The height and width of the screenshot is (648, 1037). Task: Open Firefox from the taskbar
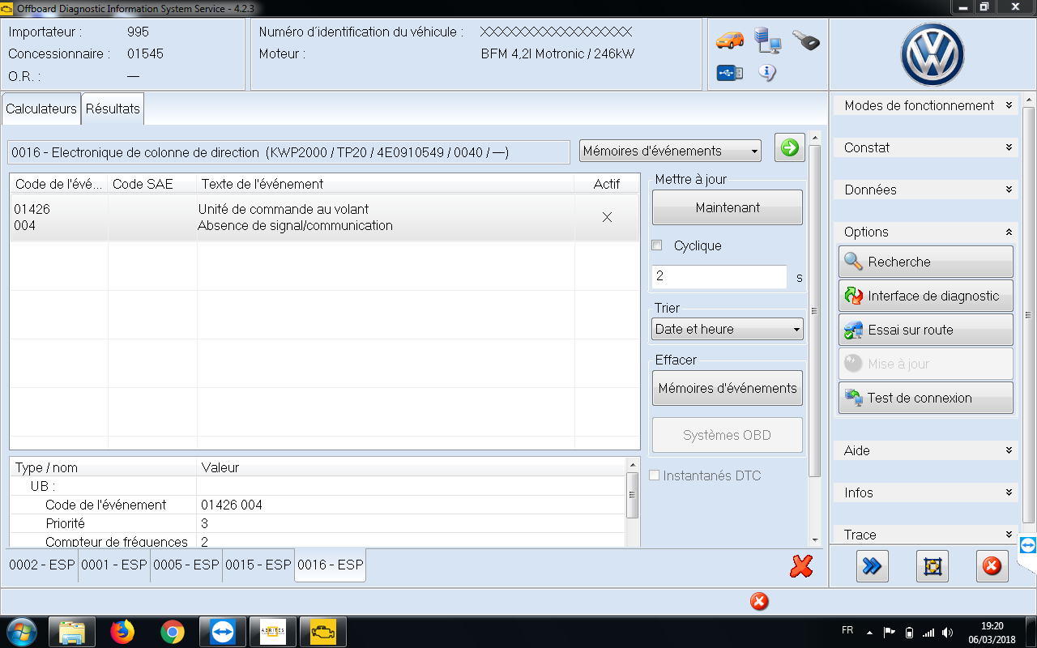(122, 631)
